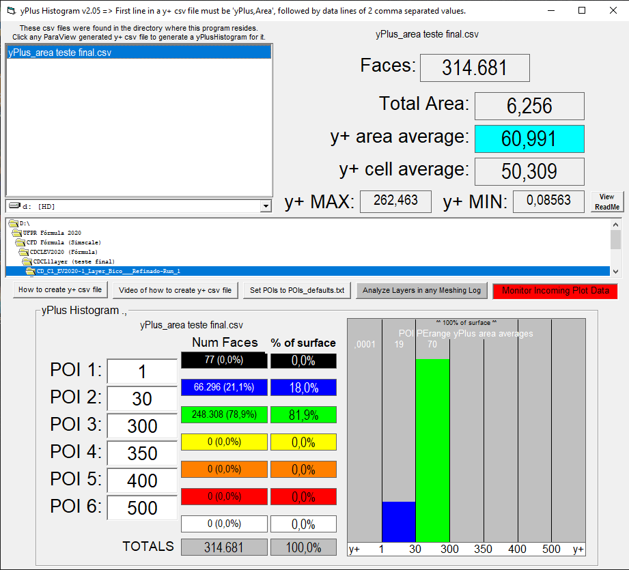The width and height of the screenshot is (629, 570).
Task: Click the POI 2 value field showing 30
Action: click(142, 399)
